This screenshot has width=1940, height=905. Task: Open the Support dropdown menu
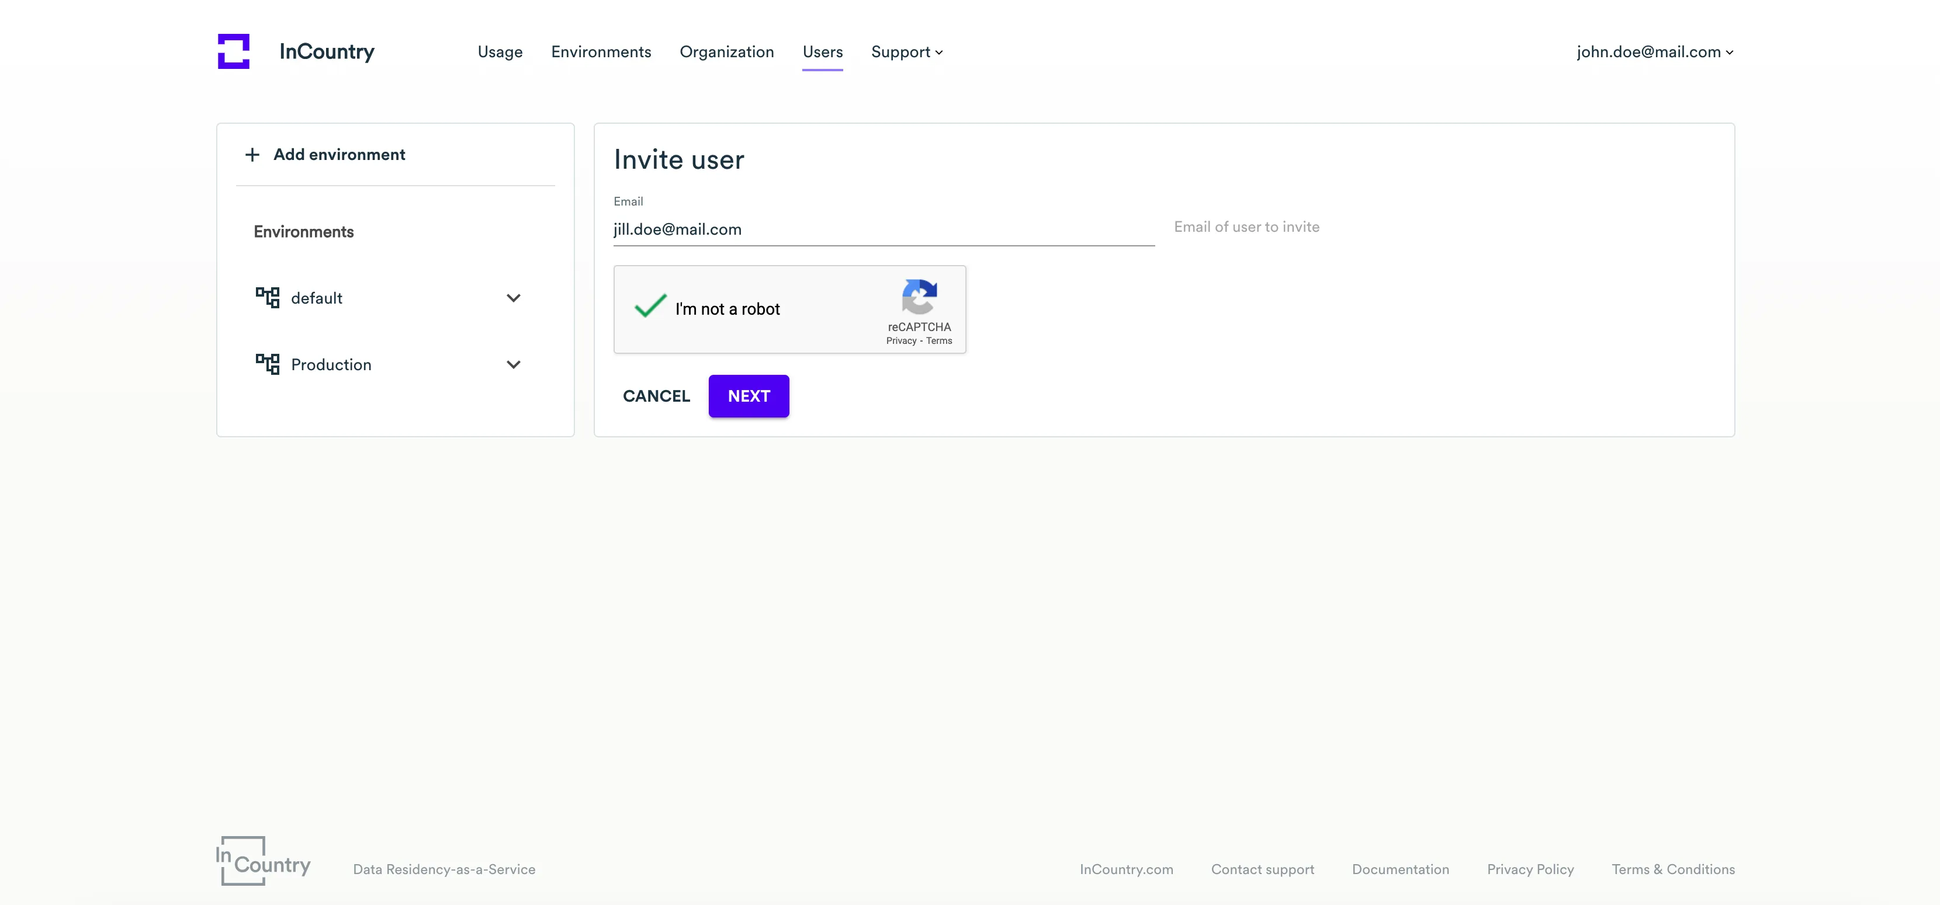point(907,52)
